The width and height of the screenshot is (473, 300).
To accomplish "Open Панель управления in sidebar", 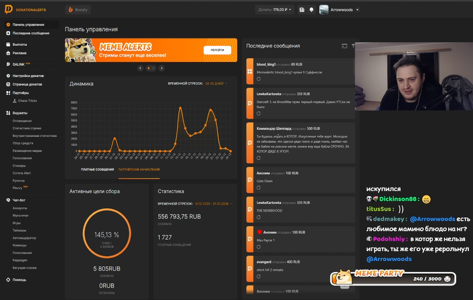I will click(29, 25).
